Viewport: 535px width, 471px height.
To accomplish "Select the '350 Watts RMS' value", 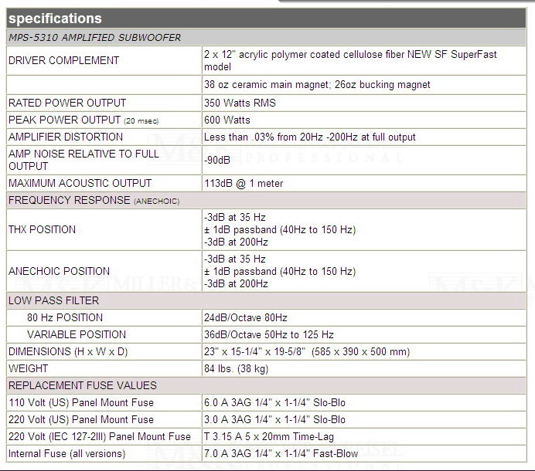I will pyautogui.click(x=240, y=103).
